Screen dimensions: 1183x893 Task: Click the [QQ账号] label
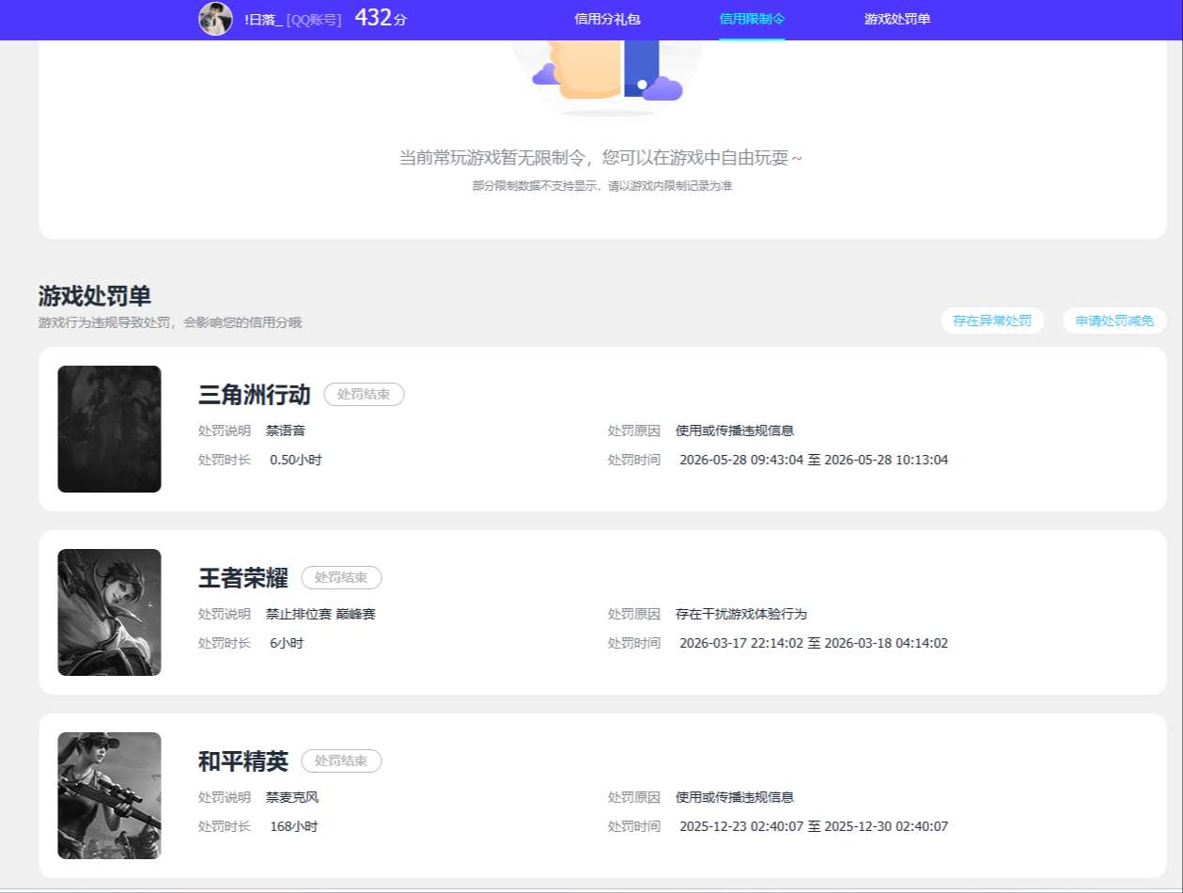(315, 20)
